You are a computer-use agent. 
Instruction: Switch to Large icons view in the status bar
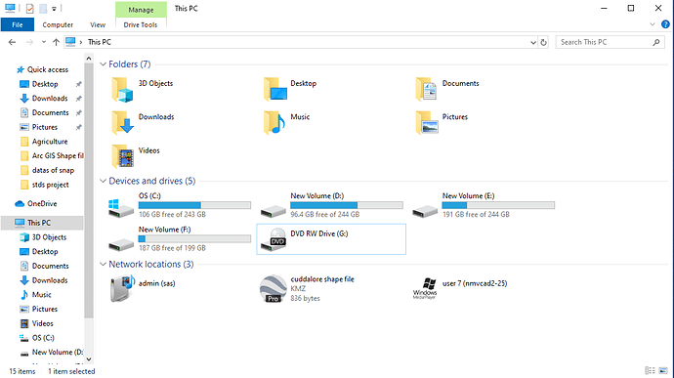[x=663, y=370]
